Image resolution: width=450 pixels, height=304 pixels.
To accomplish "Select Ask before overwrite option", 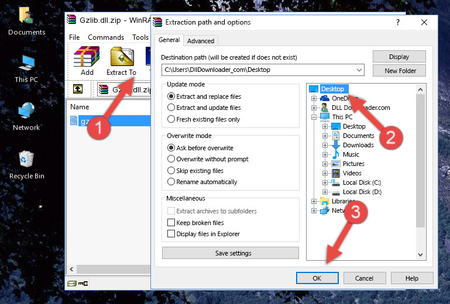I will coord(200,148).
